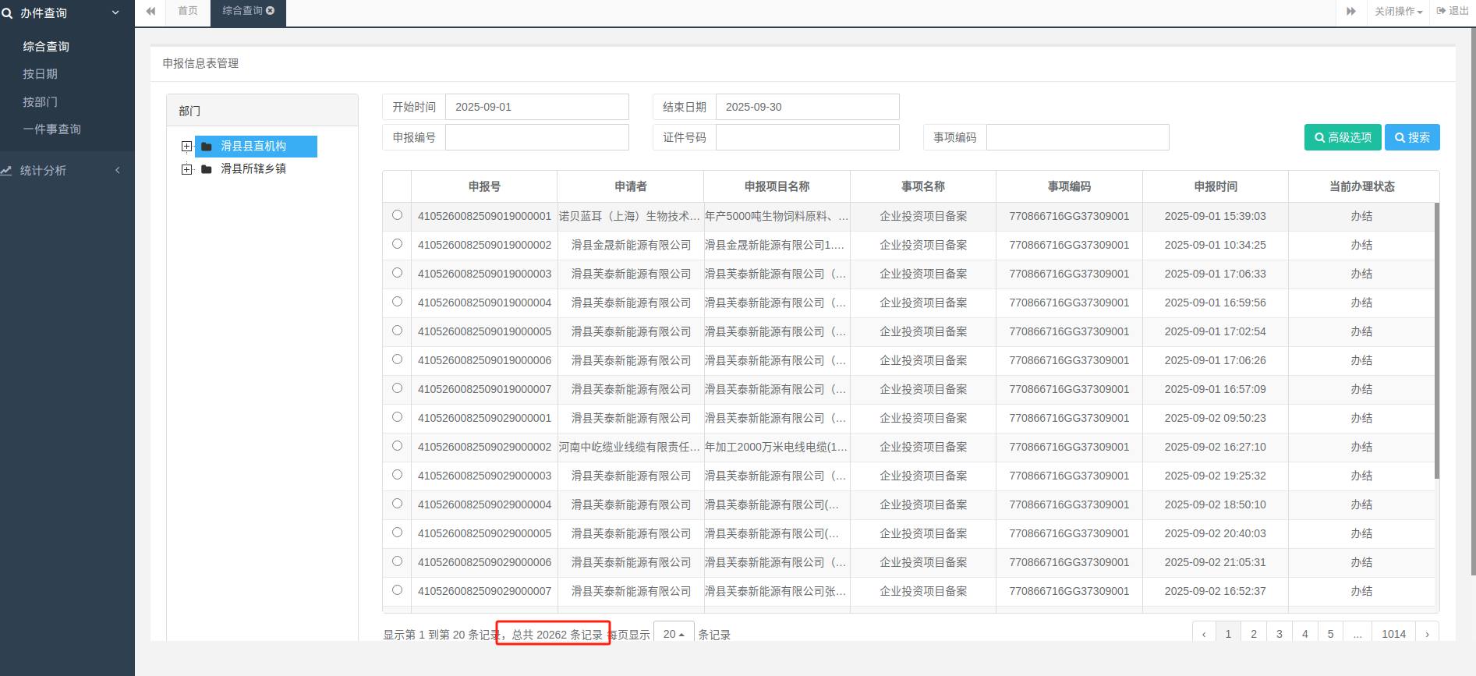Image resolution: width=1476 pixels, height=676 pixels.
Task: Select radio for record 410526008250901900004
Action: (x=397, y=302)
